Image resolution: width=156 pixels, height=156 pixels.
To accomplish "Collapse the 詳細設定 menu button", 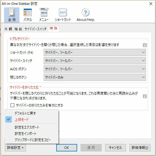I will [x=15, y=148].
